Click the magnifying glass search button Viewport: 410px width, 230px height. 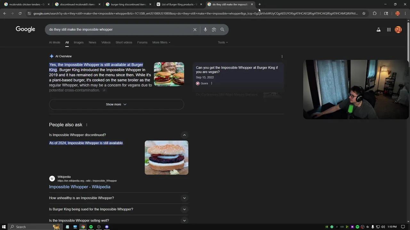[x=222, y=29]
